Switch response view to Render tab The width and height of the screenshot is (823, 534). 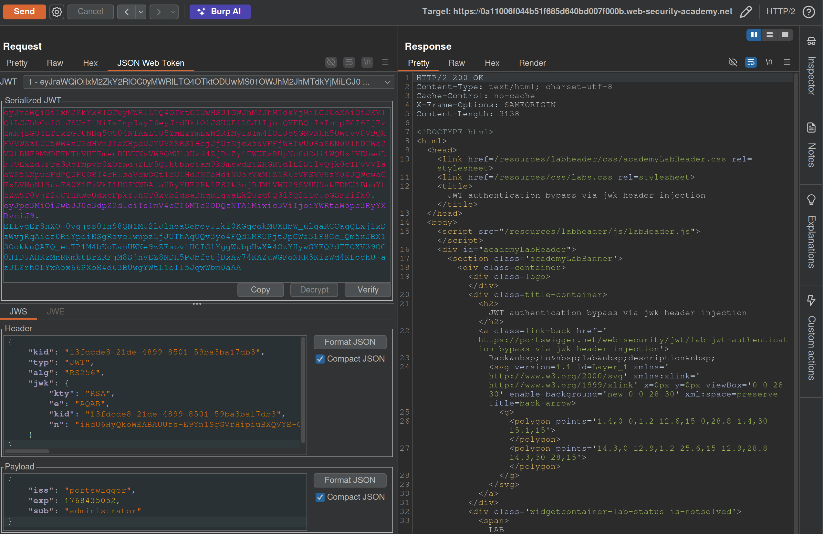532,63
